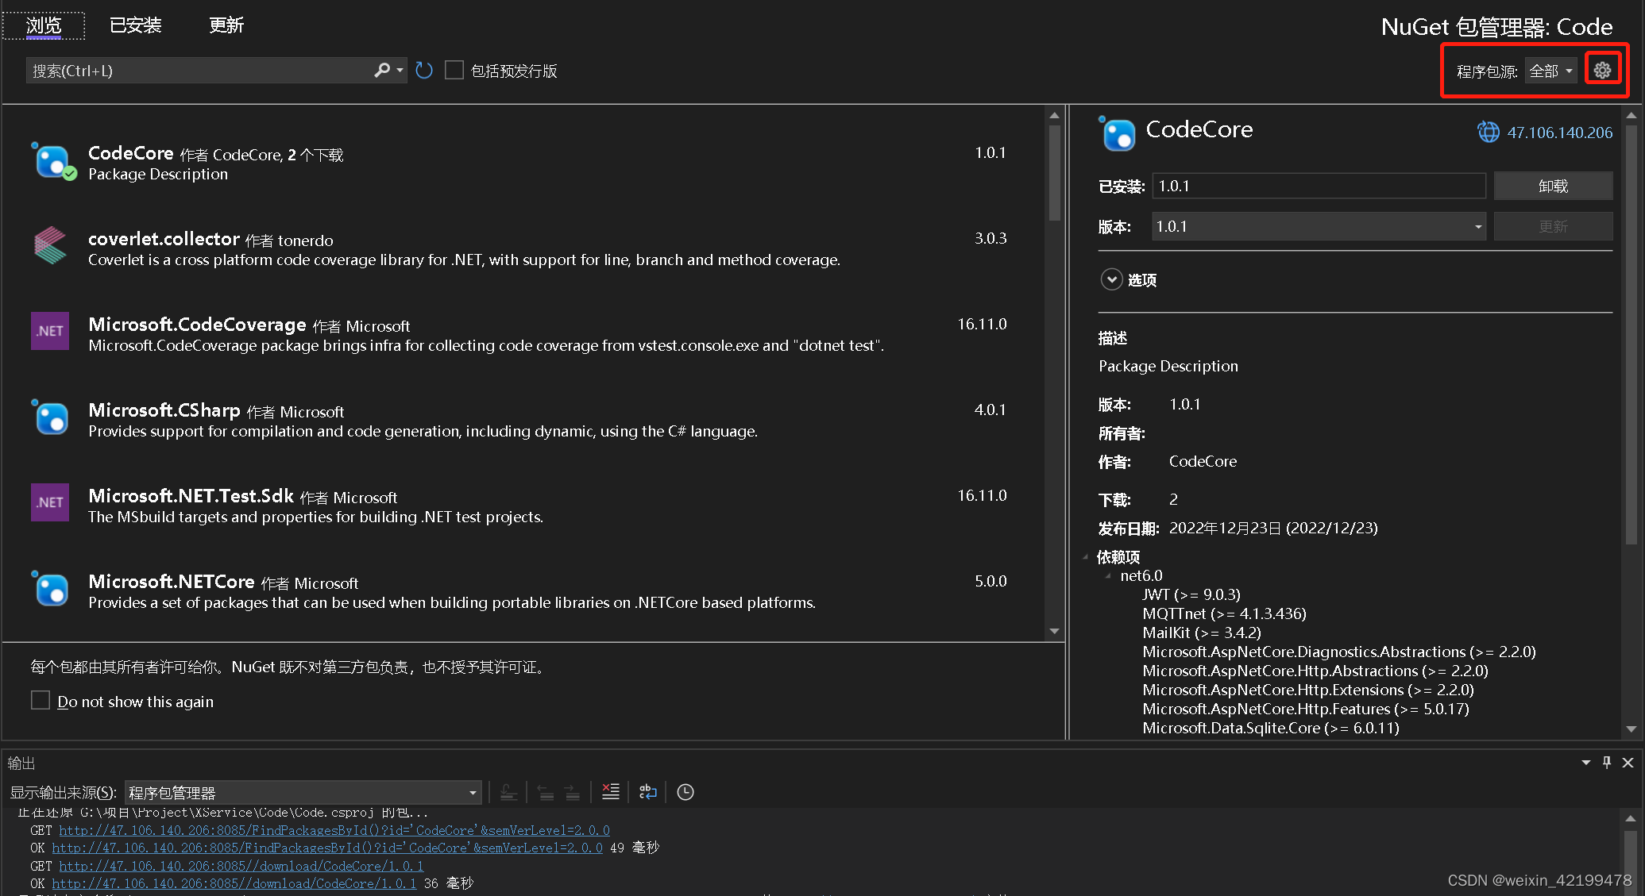Screen dimensions: 1645x896
Task: Click version 16.11.0 of Microsoft.CodeCoverage
Action: (x=982, y=324)
